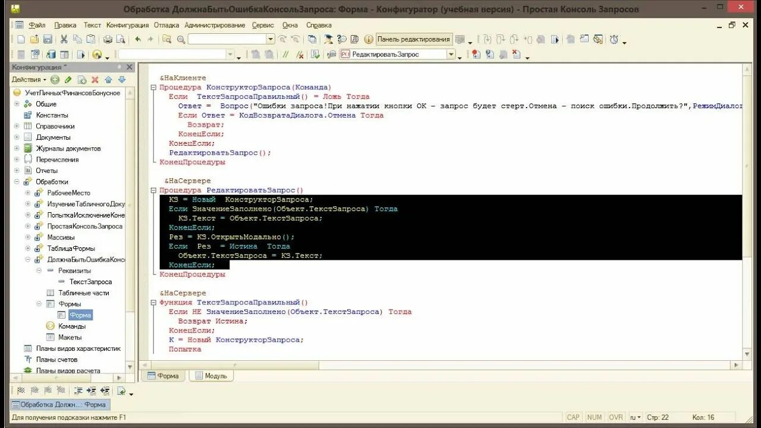Select the Команды tree item
This screenshot has width=761, height=428.
[x=72, y=326]
